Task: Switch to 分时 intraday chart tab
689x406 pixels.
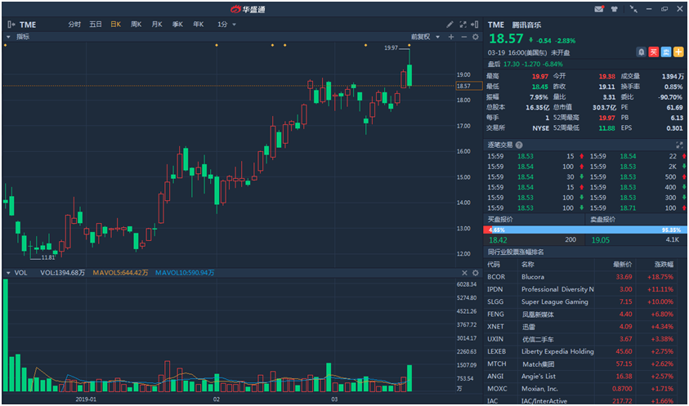Action: point(74,25)
